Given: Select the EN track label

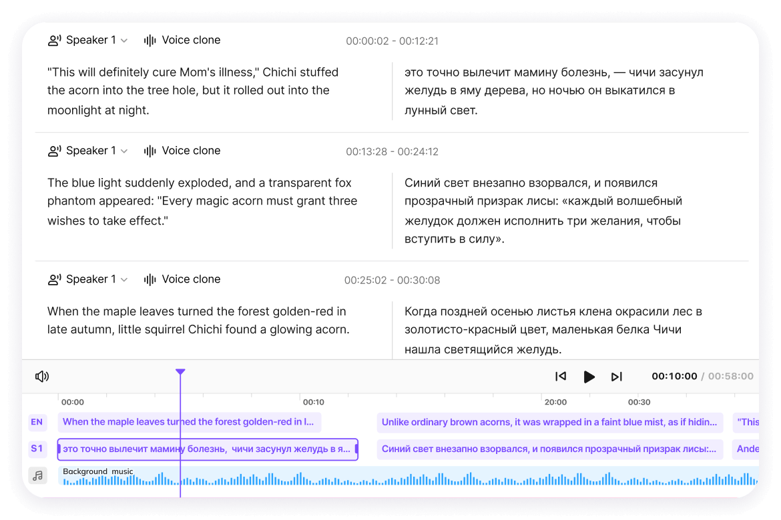Looking at the screenshot, I should [x=37, y=422].
